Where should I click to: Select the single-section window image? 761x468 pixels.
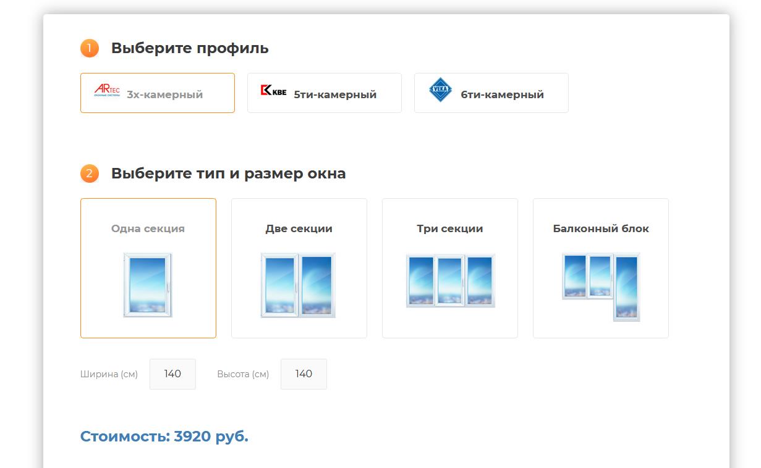(148, 285)
